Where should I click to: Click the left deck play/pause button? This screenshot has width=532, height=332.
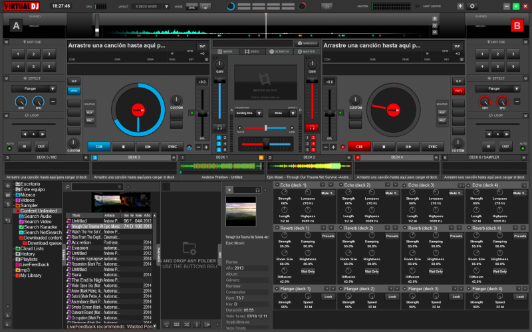pos(146,147)
